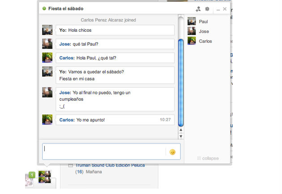Add people to the Fiesta el sábado chat

tap(198, 9)
